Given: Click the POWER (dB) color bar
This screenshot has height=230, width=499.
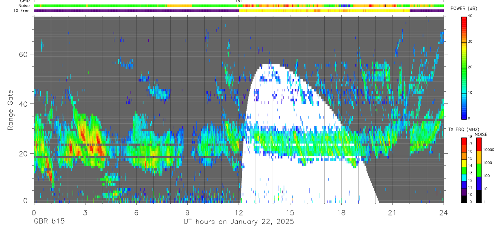Looking at the screenshot, I should 464,67.
